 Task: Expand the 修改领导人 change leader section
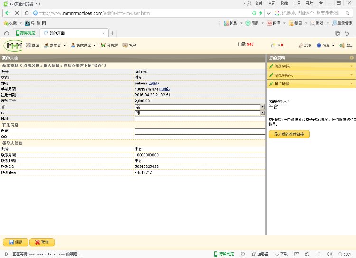(x=311, y=75)
